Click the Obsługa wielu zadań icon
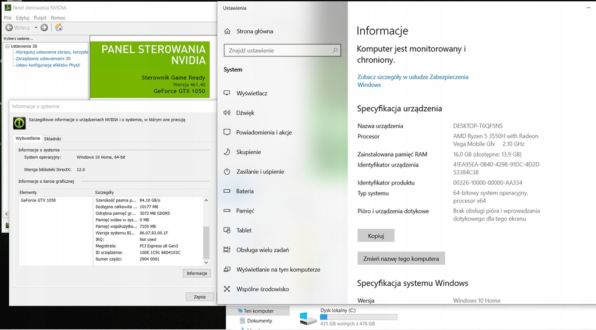 pos(227,250)
